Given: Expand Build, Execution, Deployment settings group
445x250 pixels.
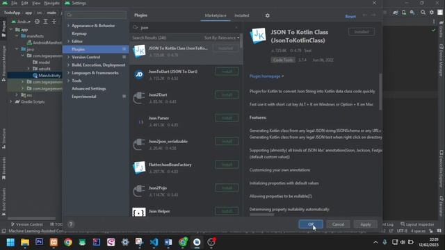Looking at the screenshot, I should [68, 65].
